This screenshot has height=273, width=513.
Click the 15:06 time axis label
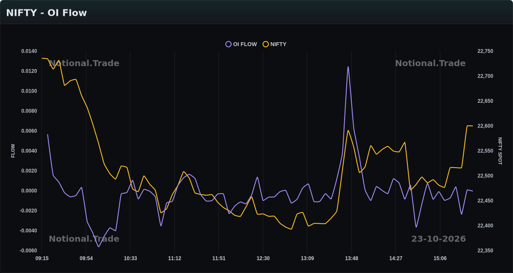440,258
